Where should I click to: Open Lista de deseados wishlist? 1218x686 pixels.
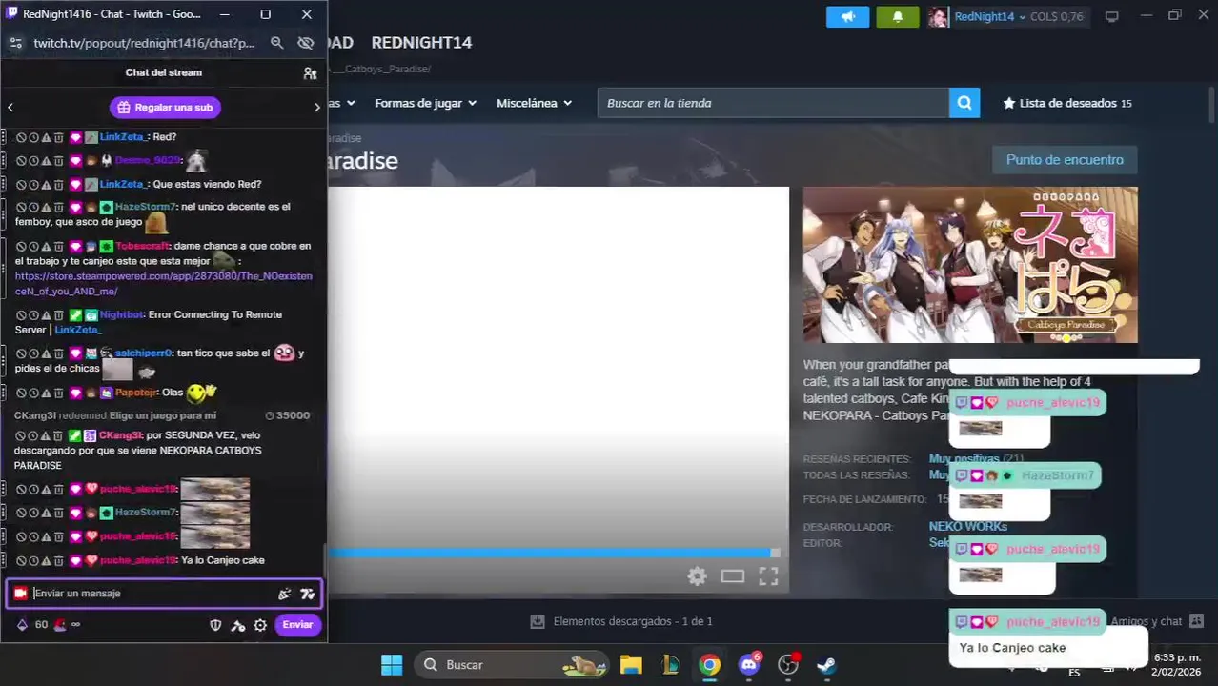(1066, 103)
